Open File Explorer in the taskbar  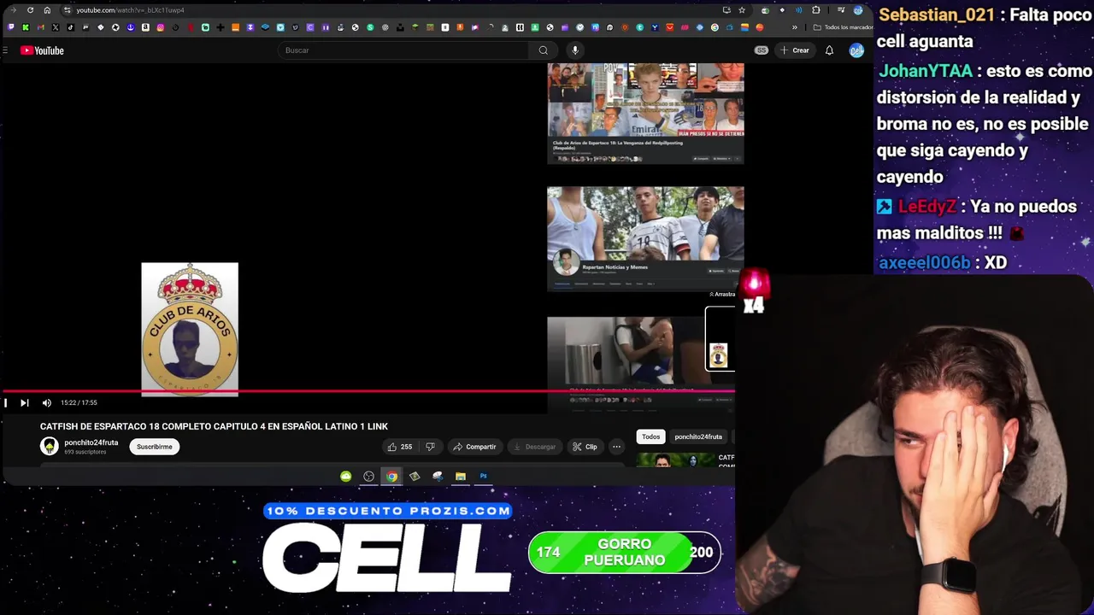point(460,477)
